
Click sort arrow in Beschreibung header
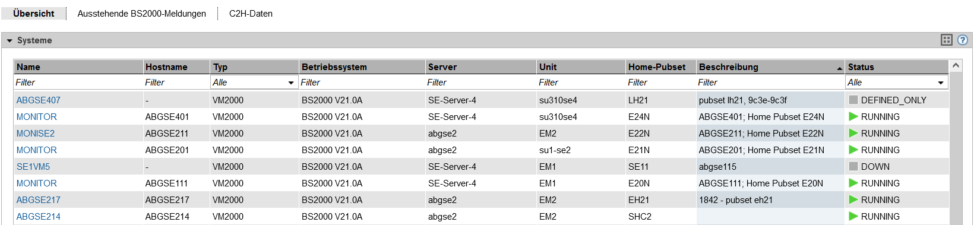click(x=839, y=68)
